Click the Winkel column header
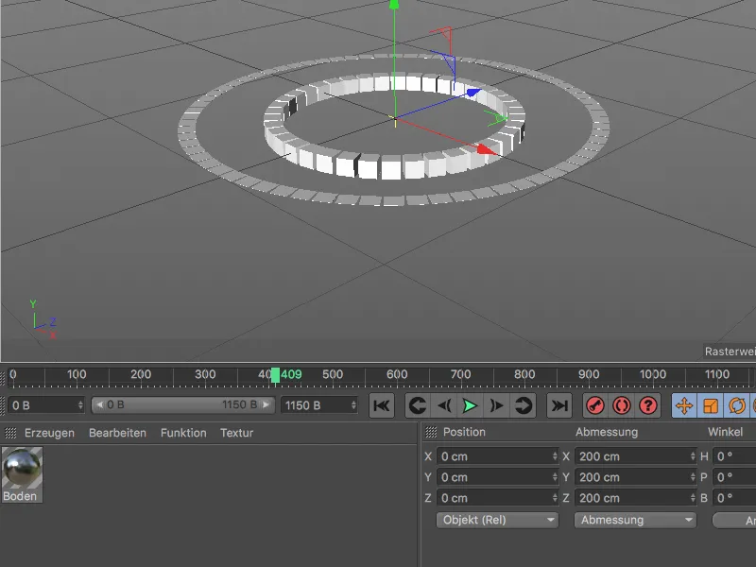This screenshot has height=567, width=756. [725, 432]
